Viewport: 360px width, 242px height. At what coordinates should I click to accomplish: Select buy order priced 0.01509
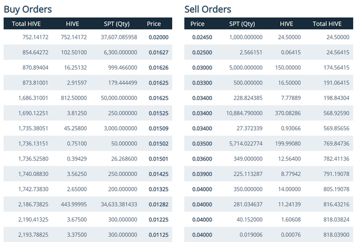tap(88, 128)
